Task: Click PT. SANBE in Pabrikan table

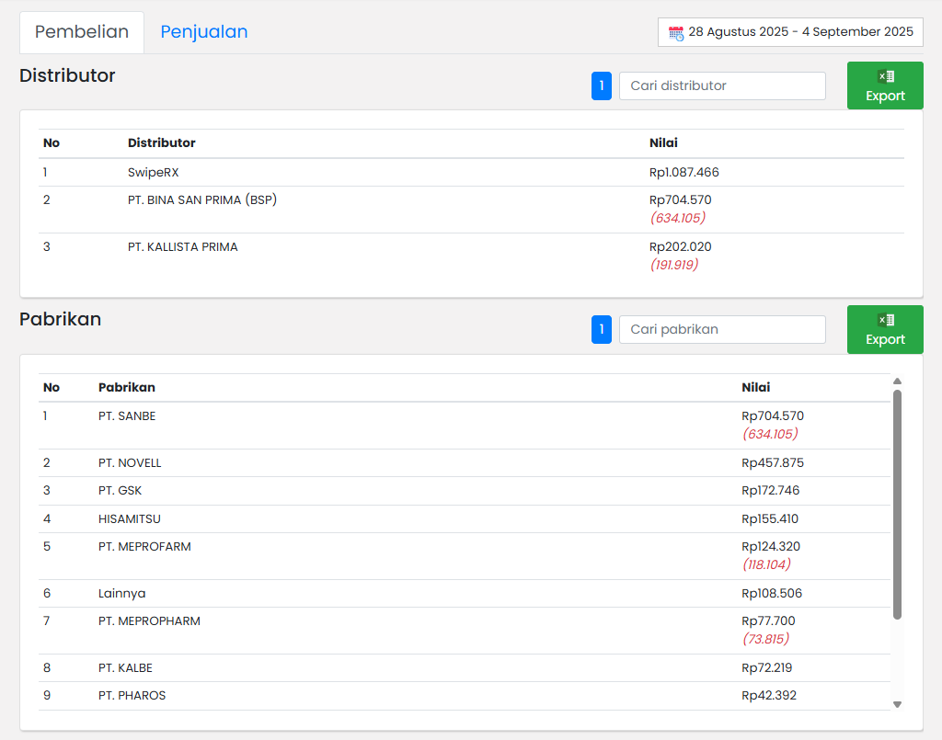Action: tap(127, 416)
